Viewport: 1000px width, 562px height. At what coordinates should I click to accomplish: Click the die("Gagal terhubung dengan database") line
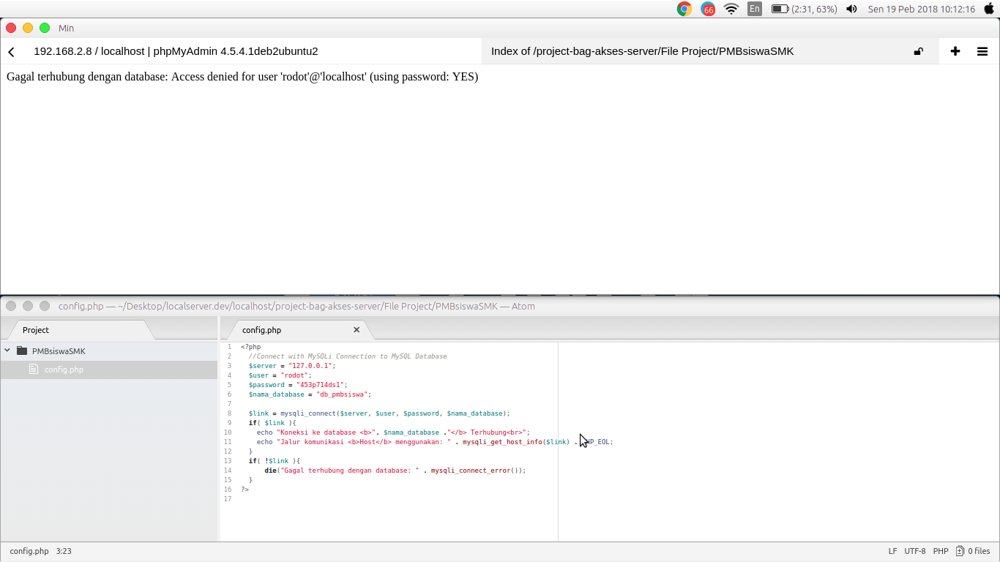pos(395,471)
